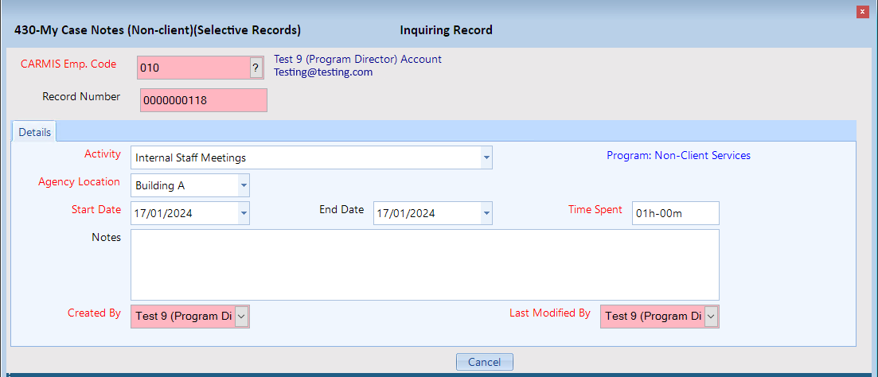The height and width of the screenshot is (377, 878).
Task: Switch to the Details tab
Action: (34, 132)
